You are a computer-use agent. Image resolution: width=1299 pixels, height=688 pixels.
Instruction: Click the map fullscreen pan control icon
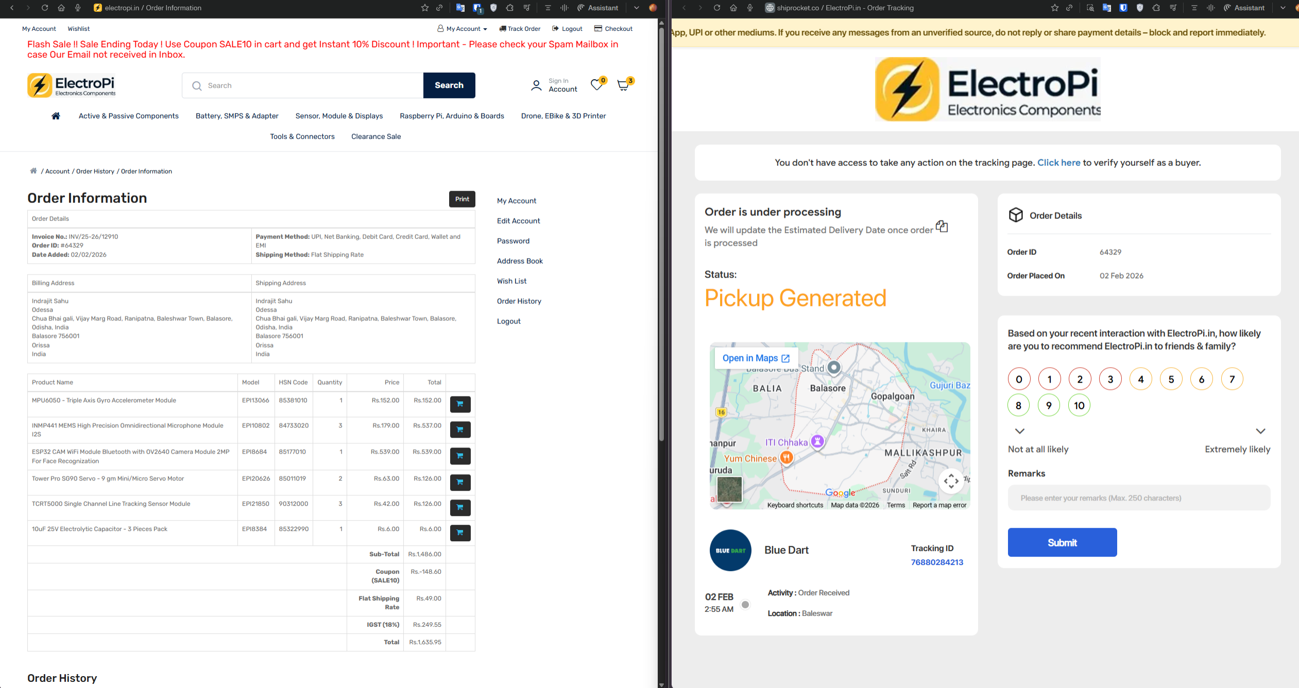(x=951, y=481)
